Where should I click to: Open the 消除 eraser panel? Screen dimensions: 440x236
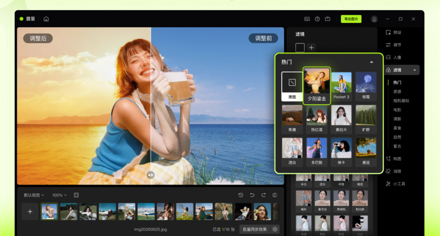[x=394, y=171]
